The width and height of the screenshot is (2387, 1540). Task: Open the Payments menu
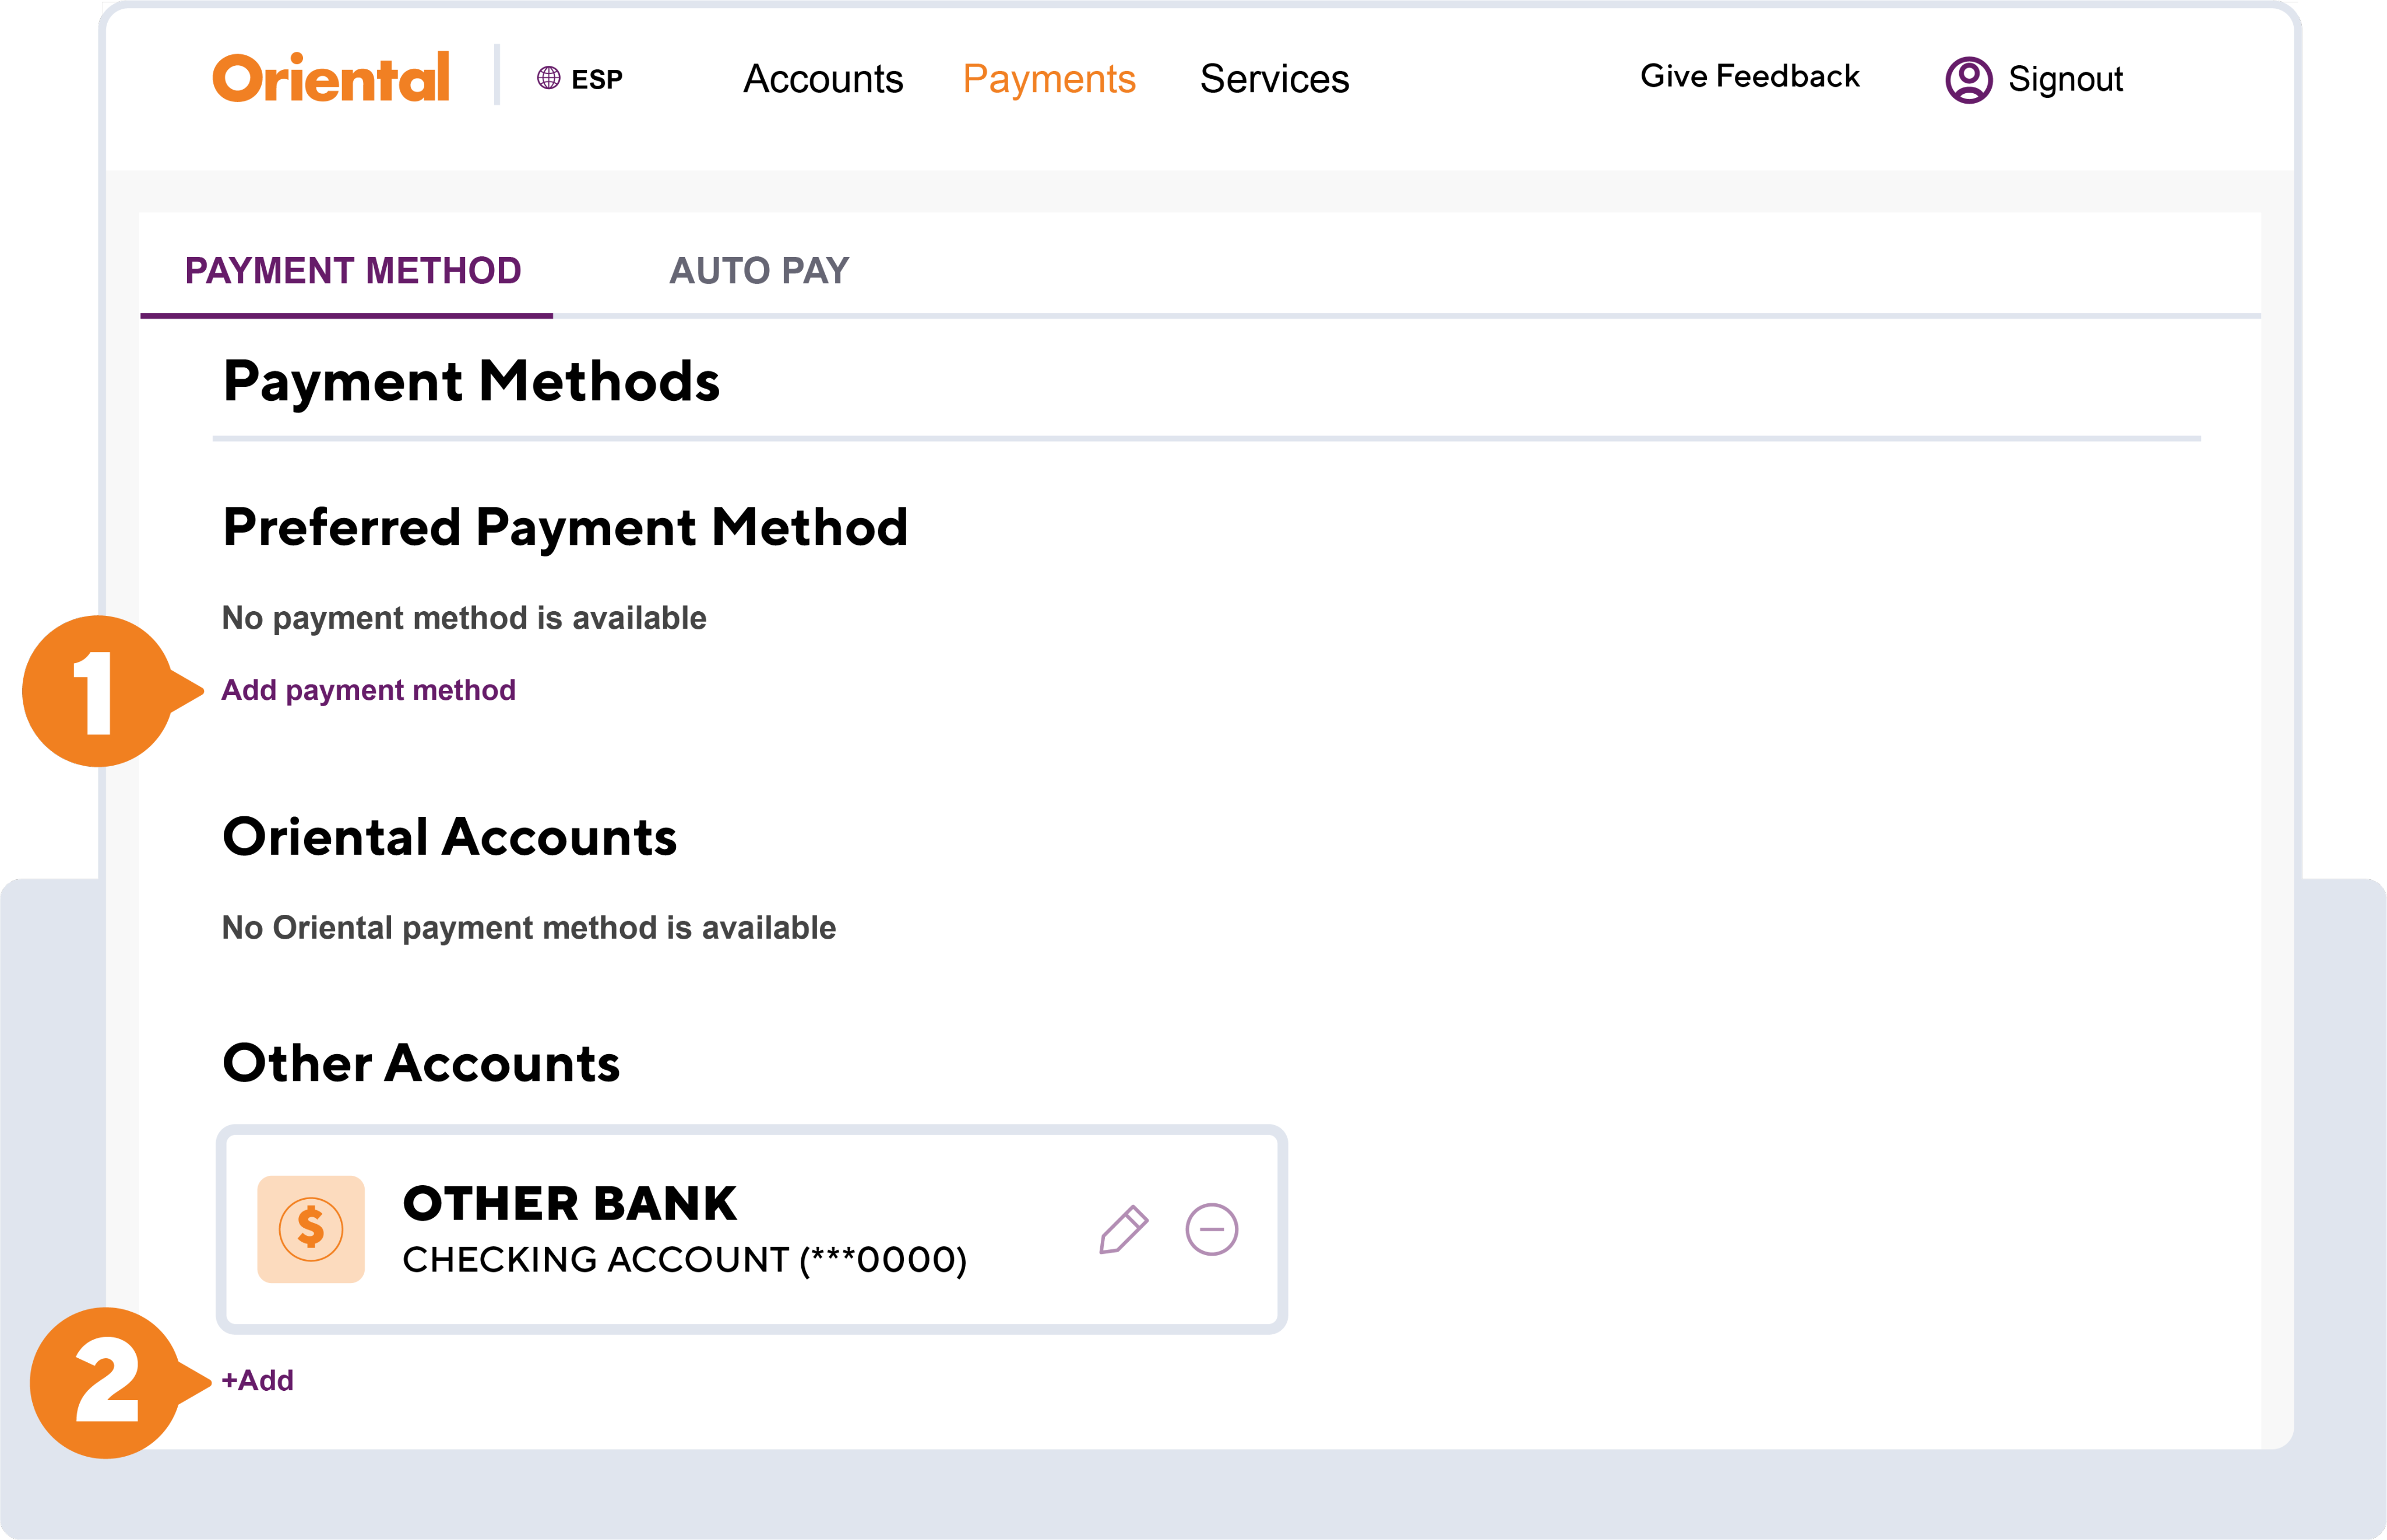pos(1049,79)
